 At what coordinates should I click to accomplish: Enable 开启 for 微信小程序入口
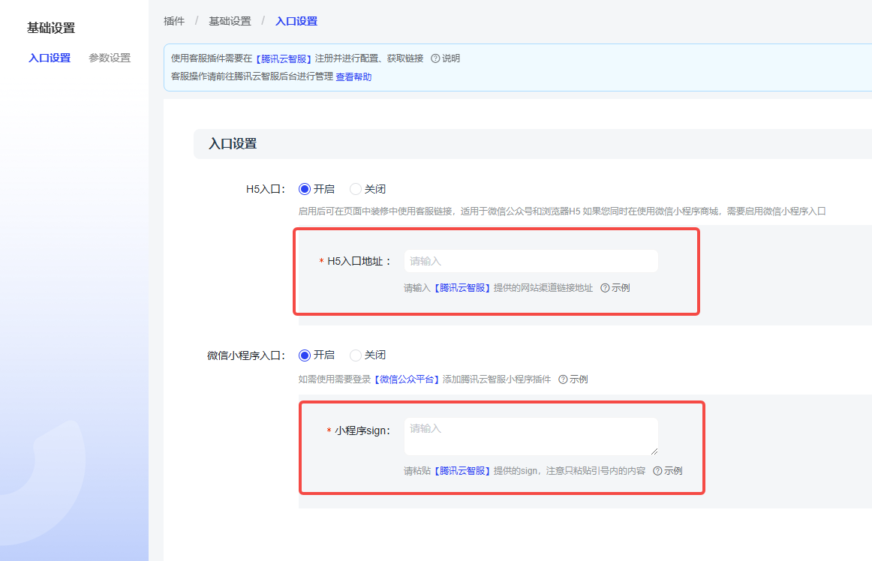305,355
